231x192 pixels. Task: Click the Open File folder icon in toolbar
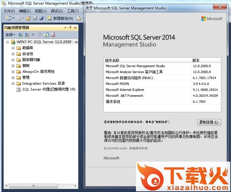point(28,18)
